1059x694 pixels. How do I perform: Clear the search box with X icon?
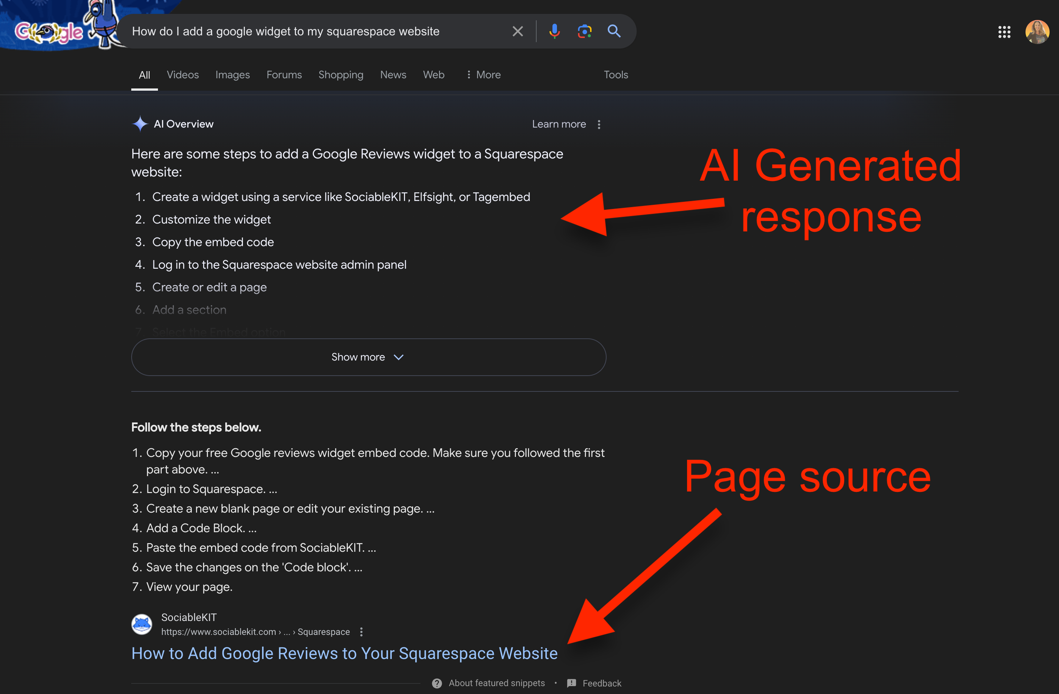517,31
